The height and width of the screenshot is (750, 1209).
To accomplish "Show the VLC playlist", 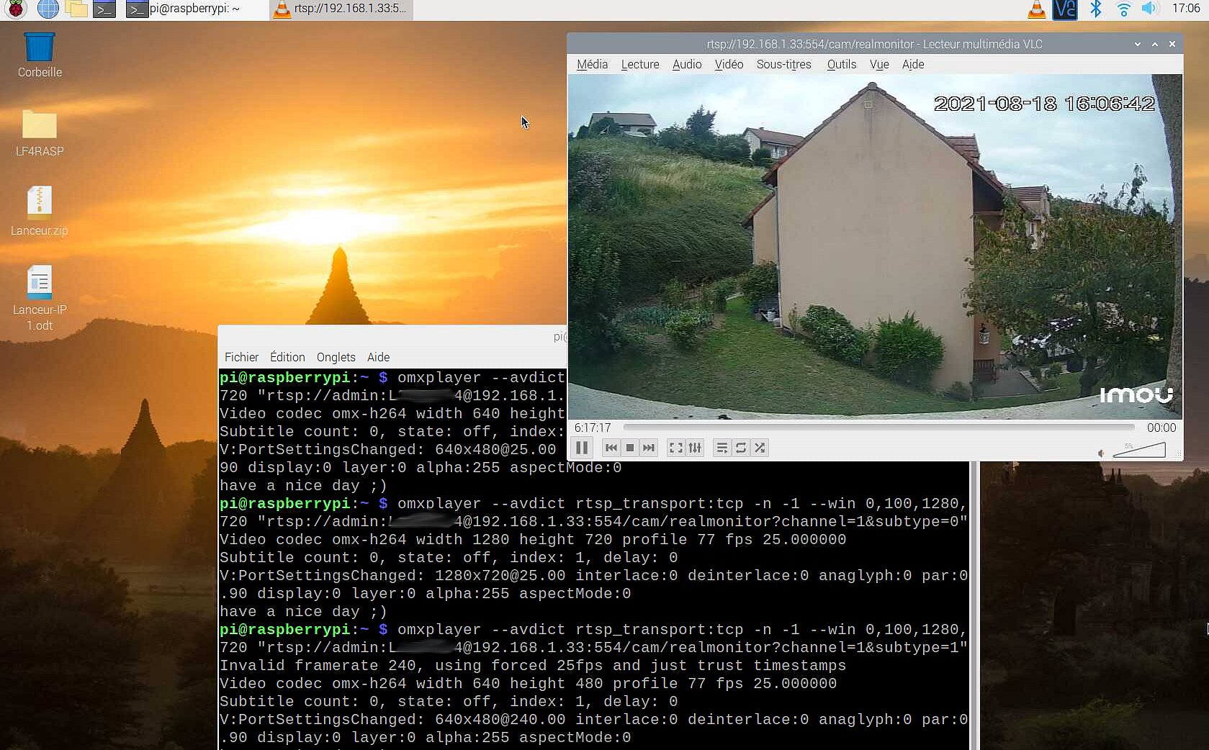I will point(722,448).
